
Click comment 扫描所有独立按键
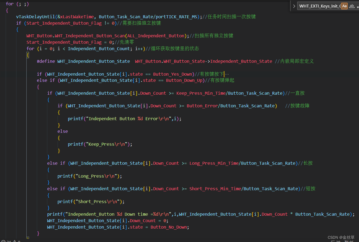coord(211,36)
